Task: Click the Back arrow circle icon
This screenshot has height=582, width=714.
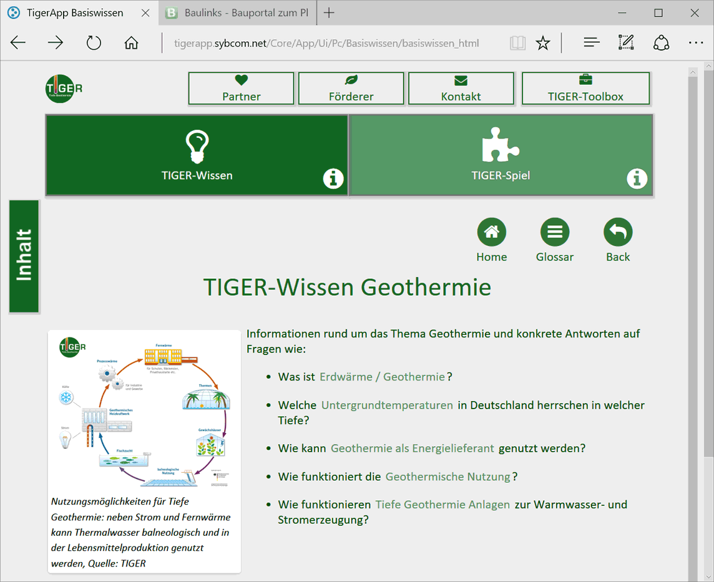Action: pyautogui.click(x=618, y=232)
